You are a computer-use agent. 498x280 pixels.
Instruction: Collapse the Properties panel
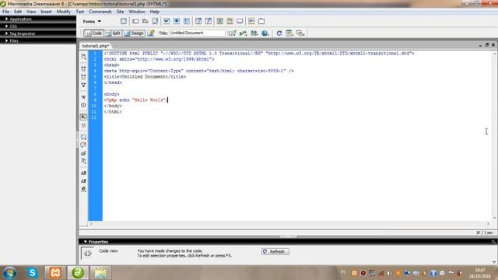click(x=86, y=242)
